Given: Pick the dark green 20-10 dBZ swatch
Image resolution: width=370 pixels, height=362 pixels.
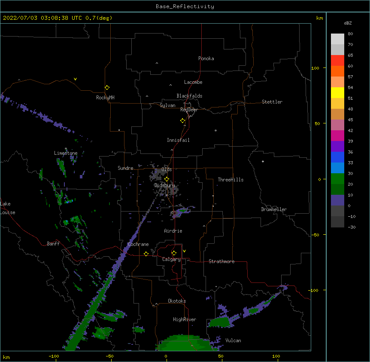Looking at the screenshot, I should point(337,190).
